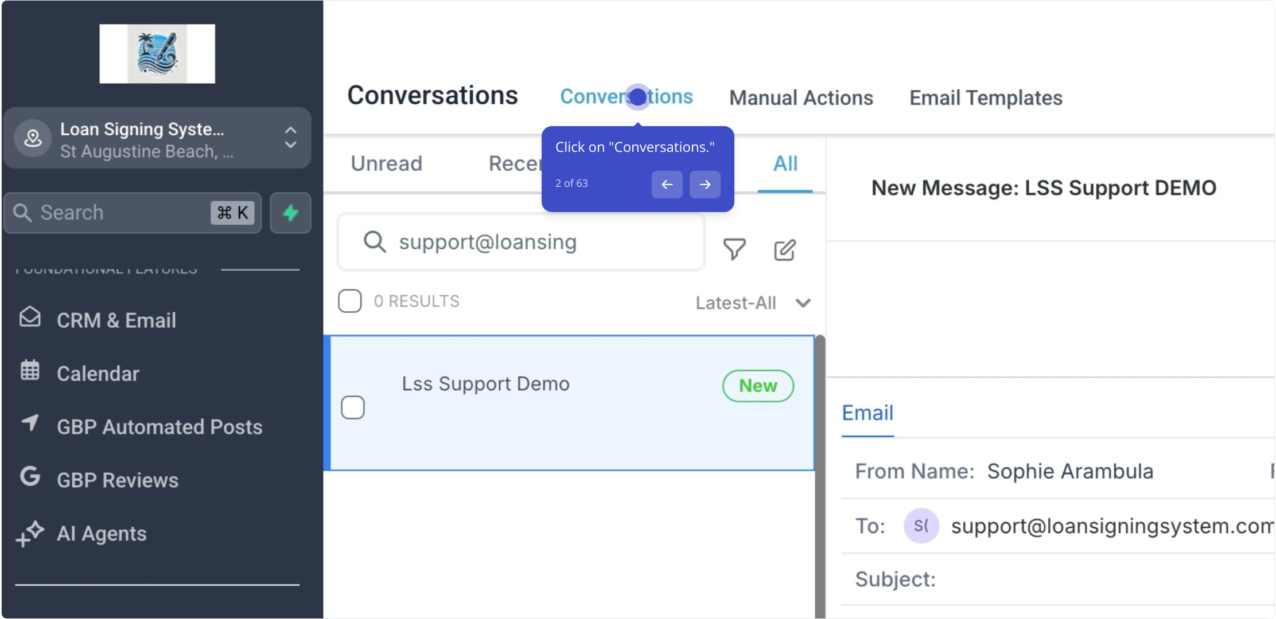Click the company logo image in sidebar

[157, 54]
